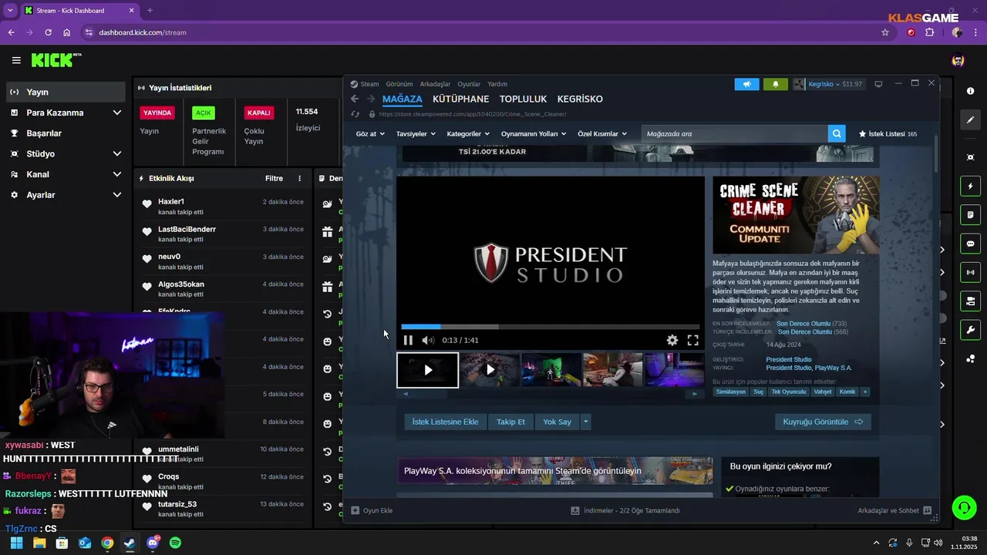The image size is (987, 555).
Task: Reload the Steam store page
Action: [x=355, y=114]
